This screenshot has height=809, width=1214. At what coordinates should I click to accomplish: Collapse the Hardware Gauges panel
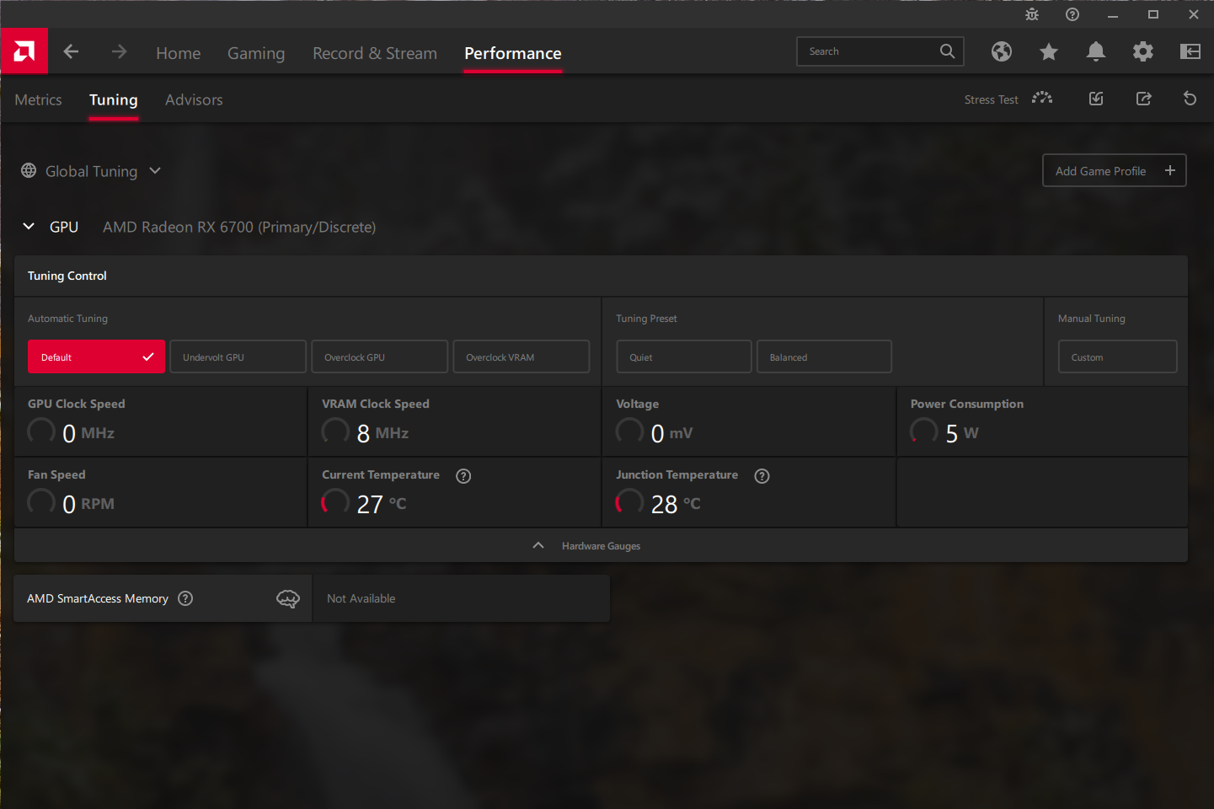(538, 545)
